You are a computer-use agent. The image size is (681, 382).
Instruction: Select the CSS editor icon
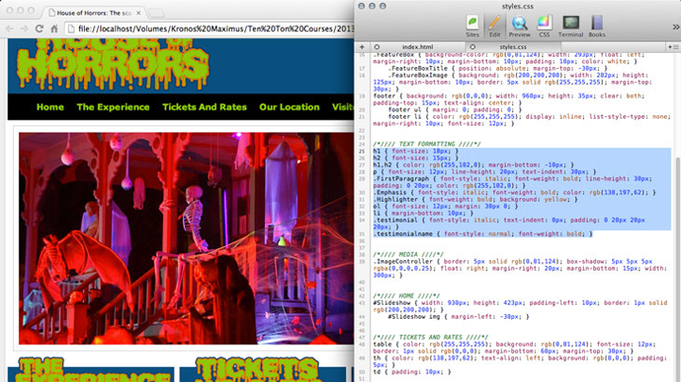click(544, 24)
